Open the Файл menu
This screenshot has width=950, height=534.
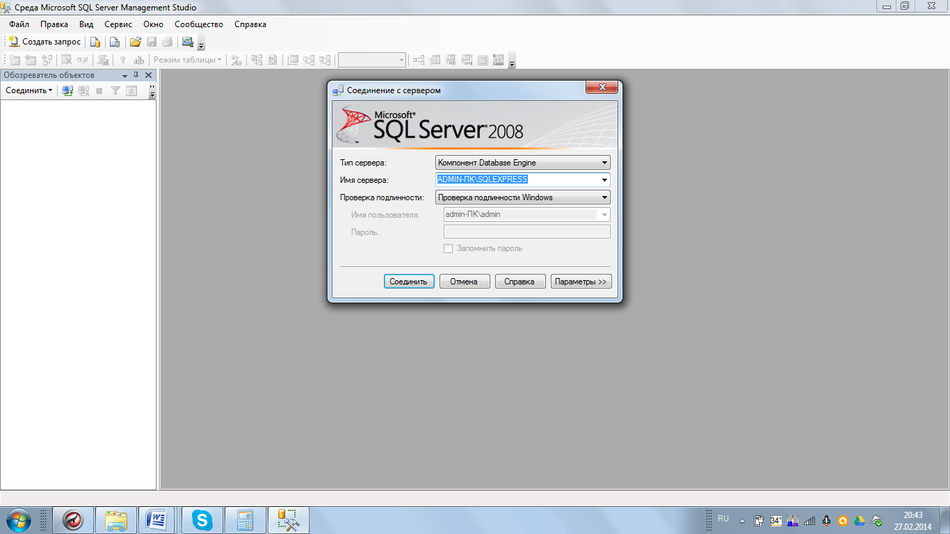coord(19,24)
